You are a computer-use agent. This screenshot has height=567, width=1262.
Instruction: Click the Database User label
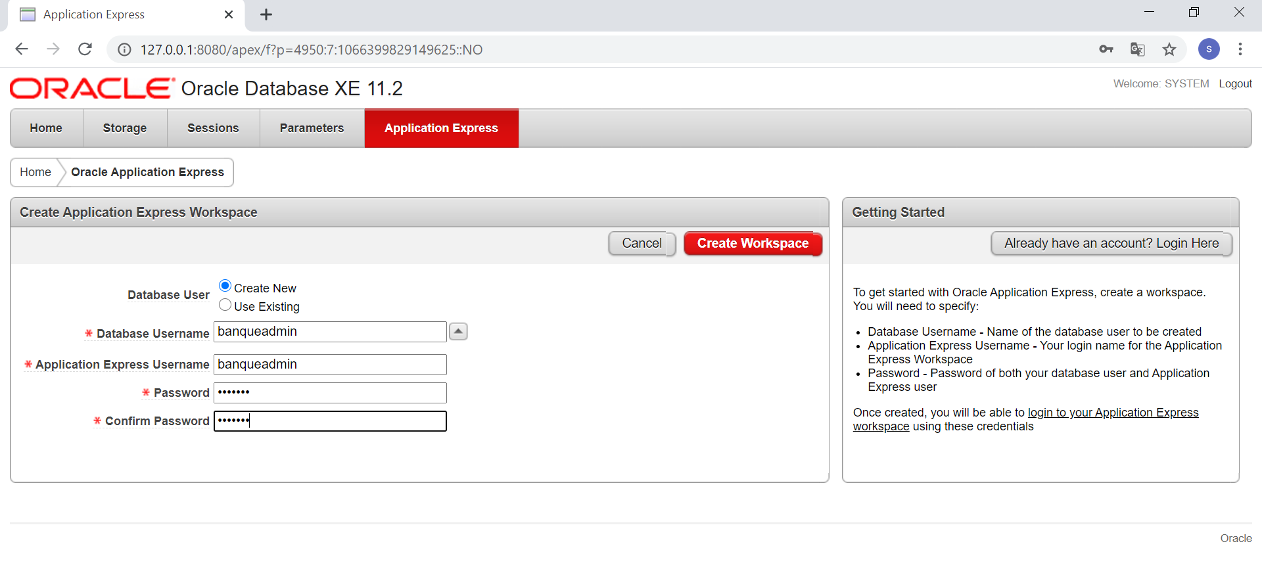pyautogui.click(x=168, y=295)
